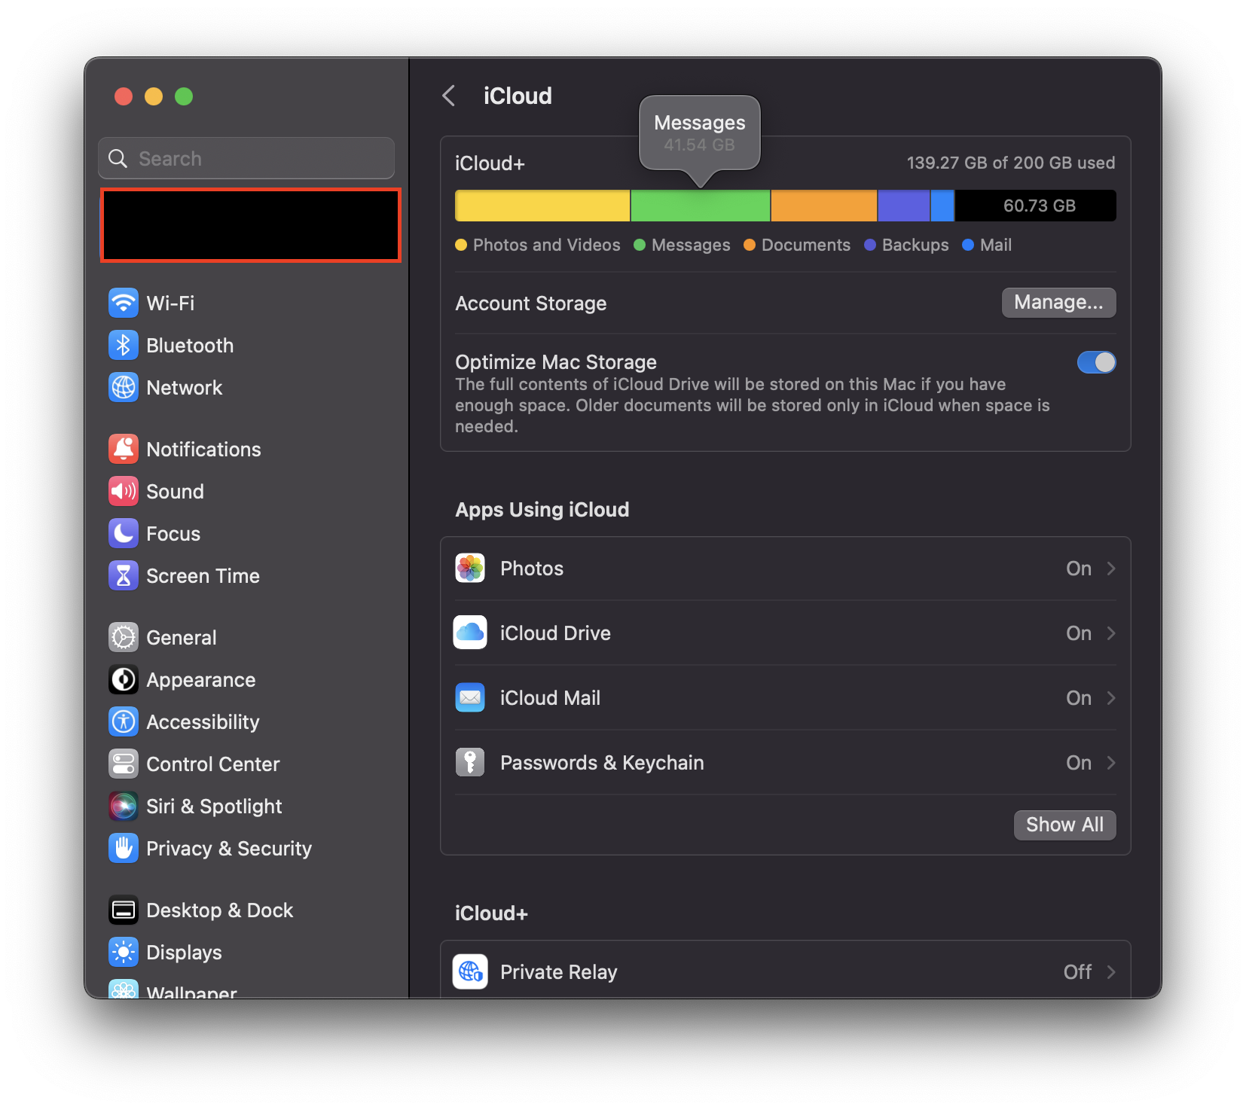The image size is (1246, 1110).
Task: Click the search magnifier icon
Action: [x=118, y=159]
